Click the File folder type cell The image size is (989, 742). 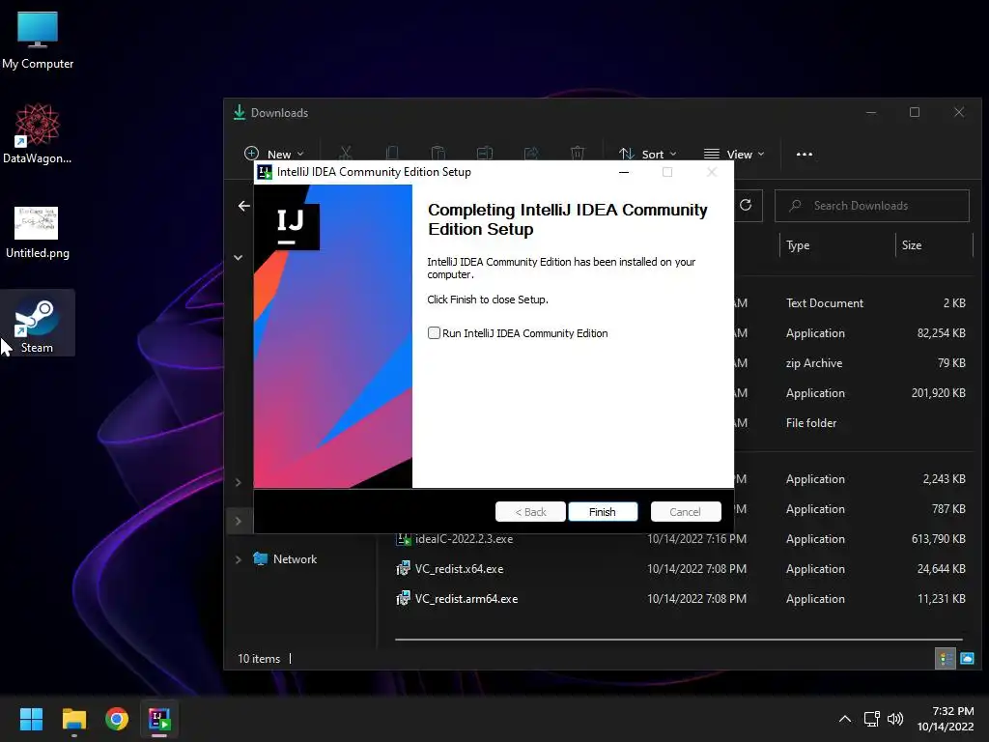811,423
